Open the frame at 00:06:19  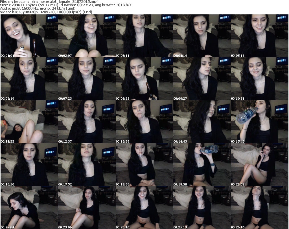coord(29,79)
